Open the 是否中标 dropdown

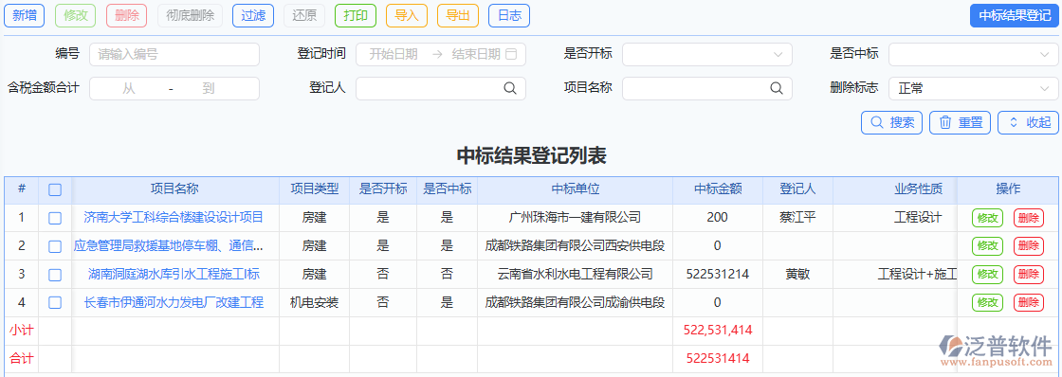pos(974,54)
